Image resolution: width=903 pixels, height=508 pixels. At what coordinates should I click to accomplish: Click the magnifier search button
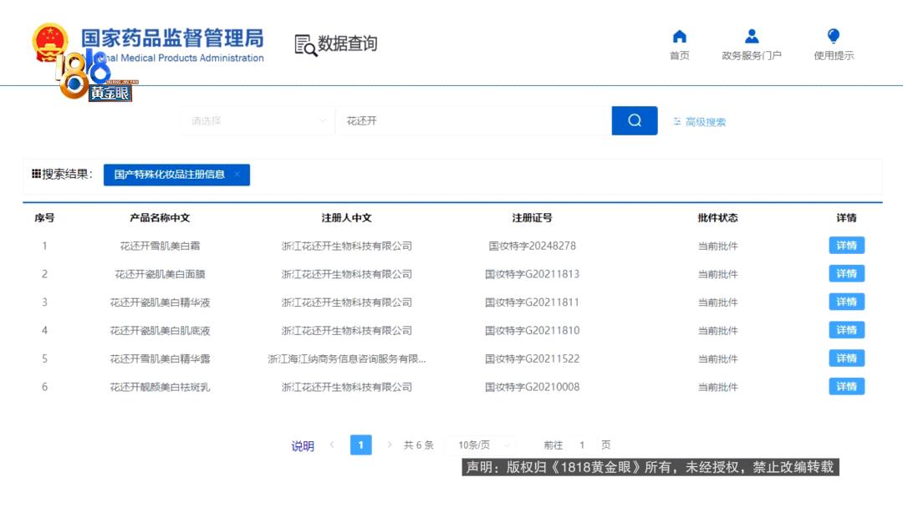coord(634,121)
